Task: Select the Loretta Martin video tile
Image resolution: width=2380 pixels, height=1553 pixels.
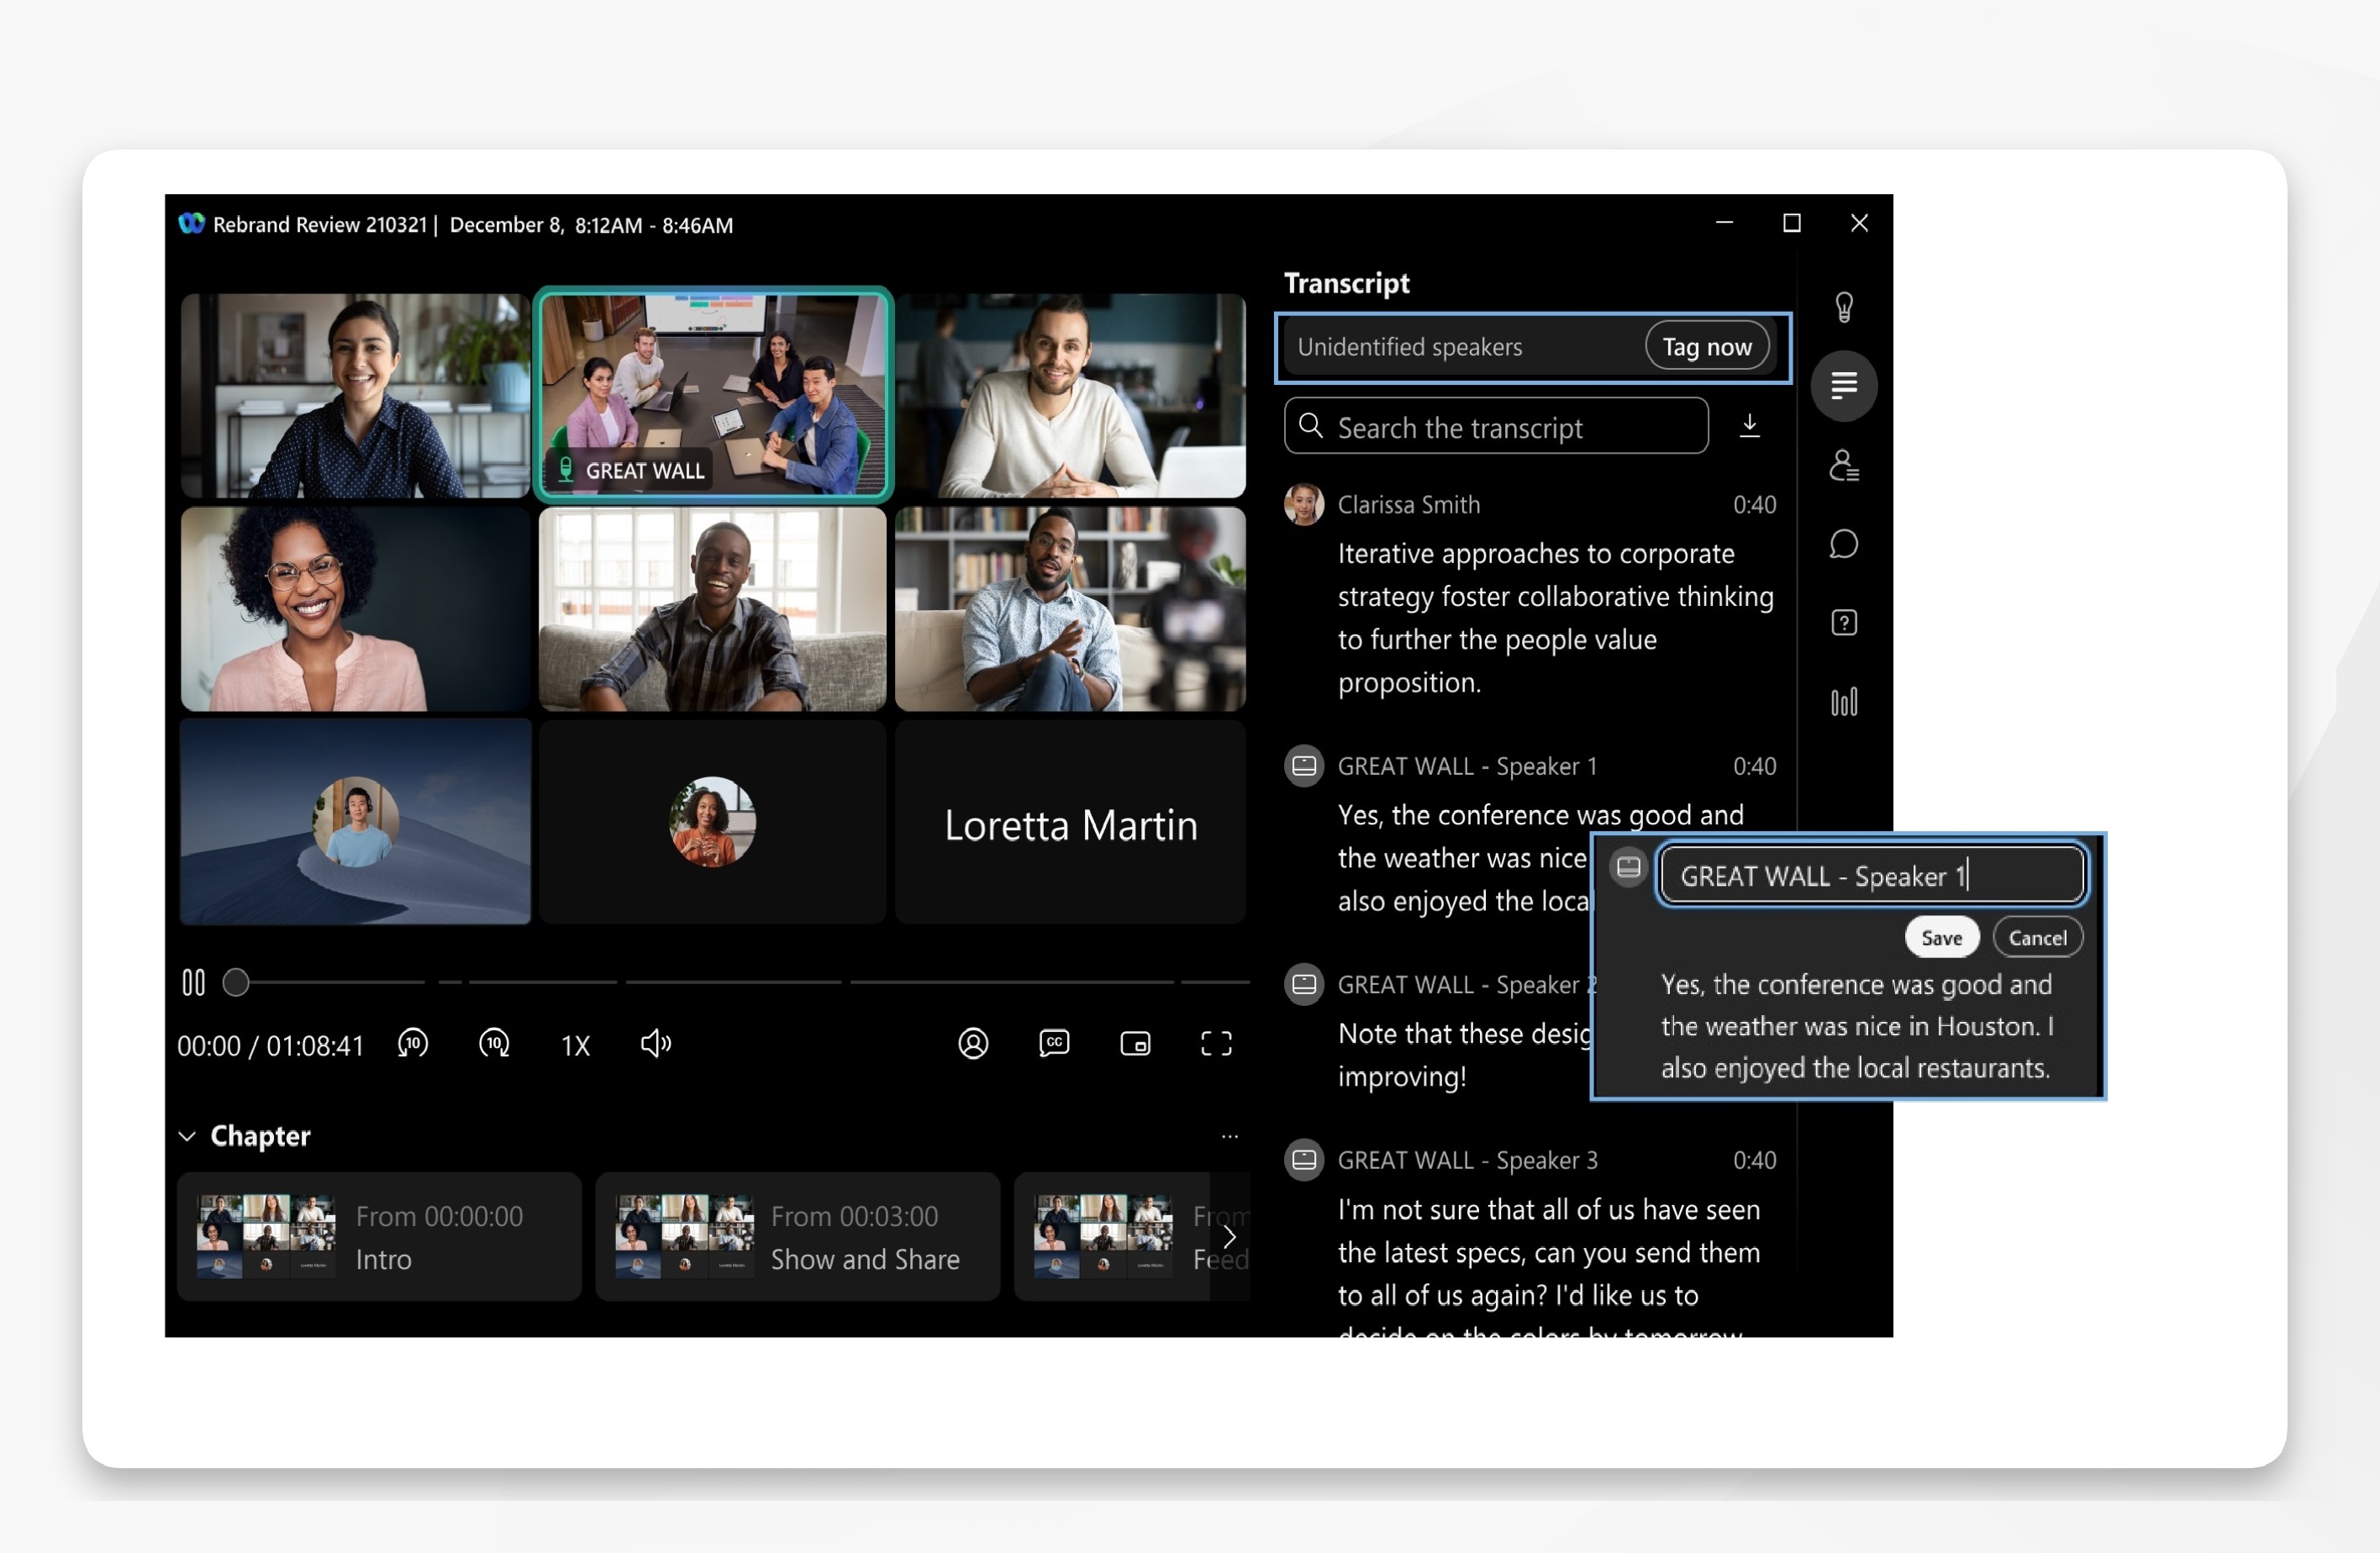Action: click(x=1070, y=823)
